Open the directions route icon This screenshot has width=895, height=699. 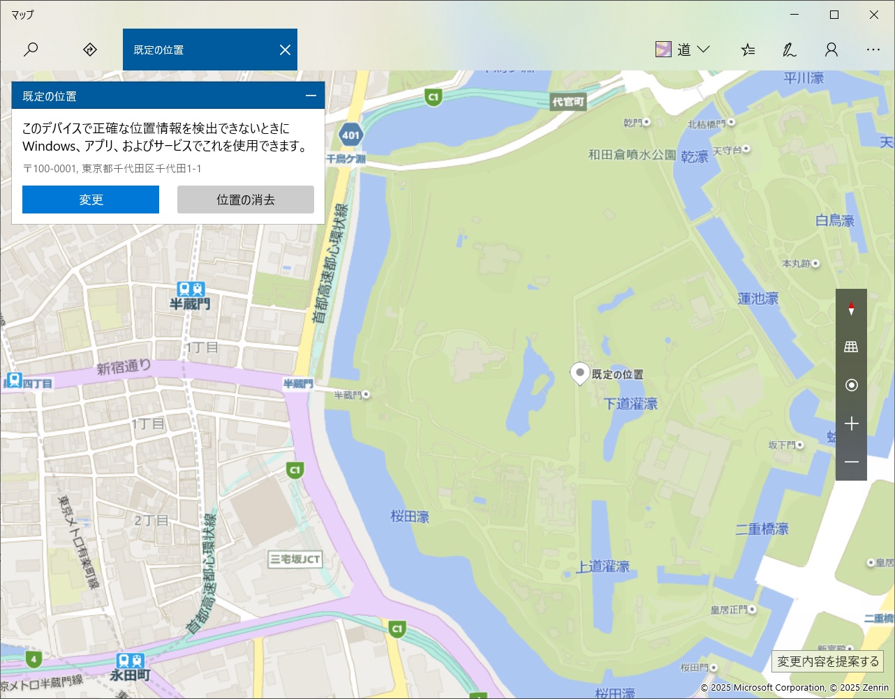(89, 50)
